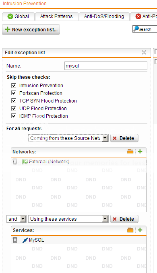Image resolution: width=157 pixels, height=273 pixels.
Task: Uncheck Intrusion Prevention skip check
Action: 14,85
